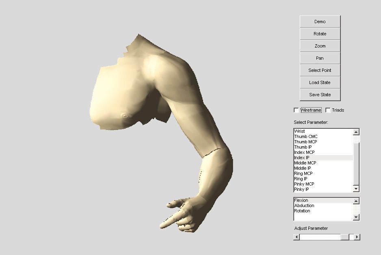Load a saved state
The image size is (381, 255).
[x=320, y=82]
